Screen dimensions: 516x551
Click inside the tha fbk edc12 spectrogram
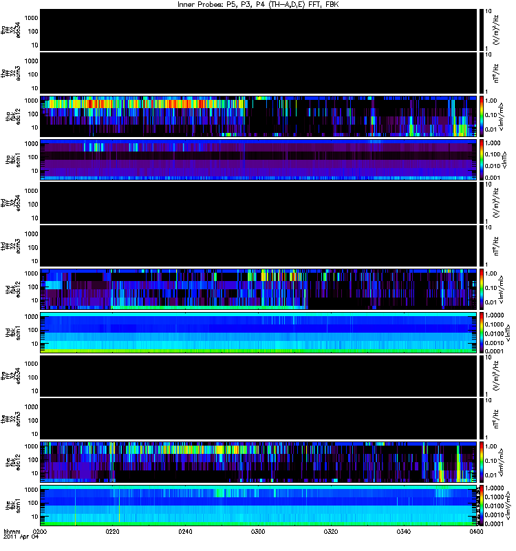pyautogui.click(x=259, y=116)
